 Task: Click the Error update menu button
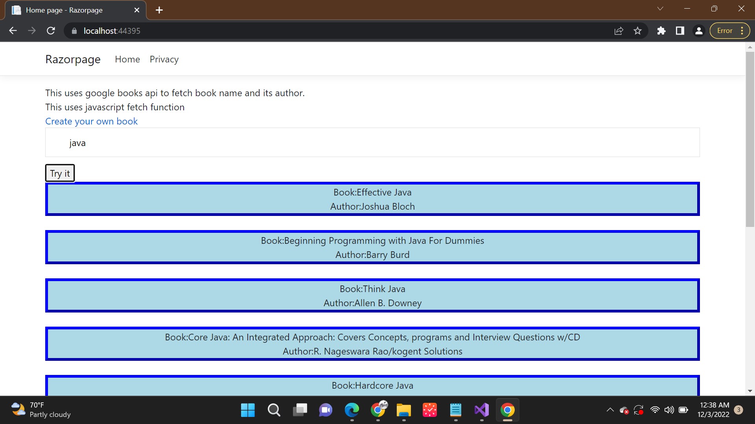(730, 31)
